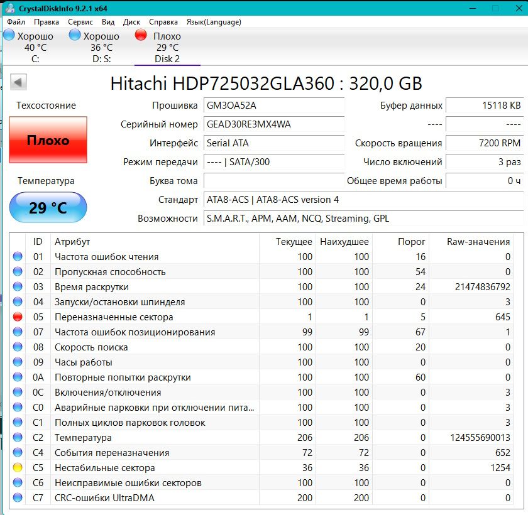Open the Язык(Language) menu
Image resolution: width=528 pixels, height=515 pixels.
(214, 22)
